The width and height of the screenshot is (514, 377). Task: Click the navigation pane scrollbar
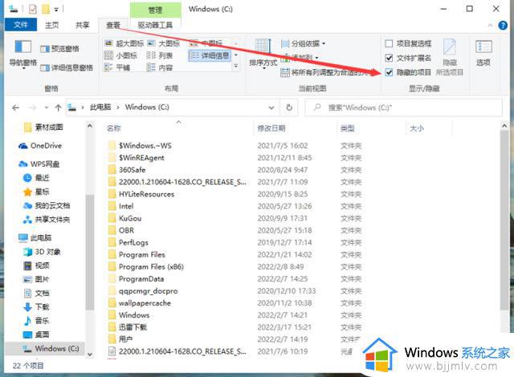89,252
